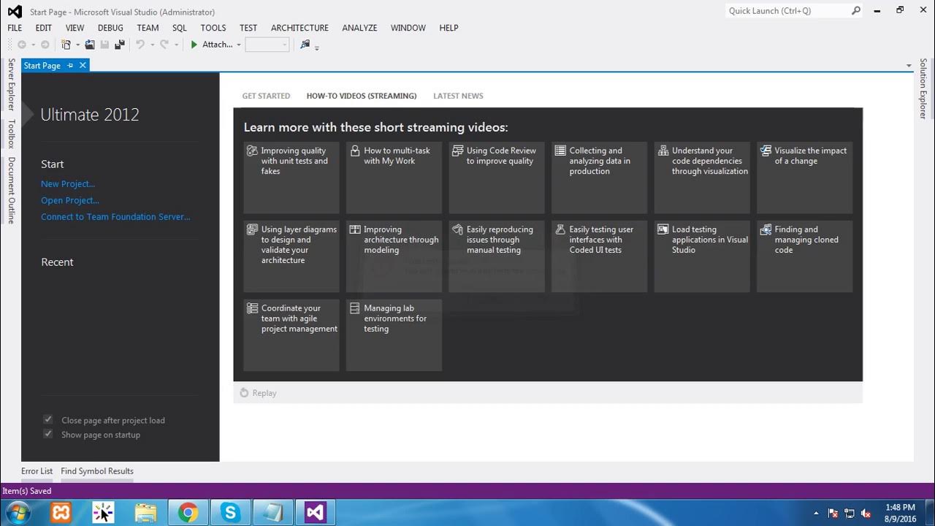The width and height of the screenshot is (935, 526).
Task: Click the muted volume tray icon
Action: (866, 514)
